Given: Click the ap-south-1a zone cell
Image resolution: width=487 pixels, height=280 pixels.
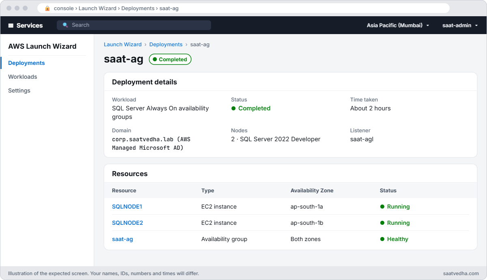Looking at the screenshot, I should click(307, 207).
